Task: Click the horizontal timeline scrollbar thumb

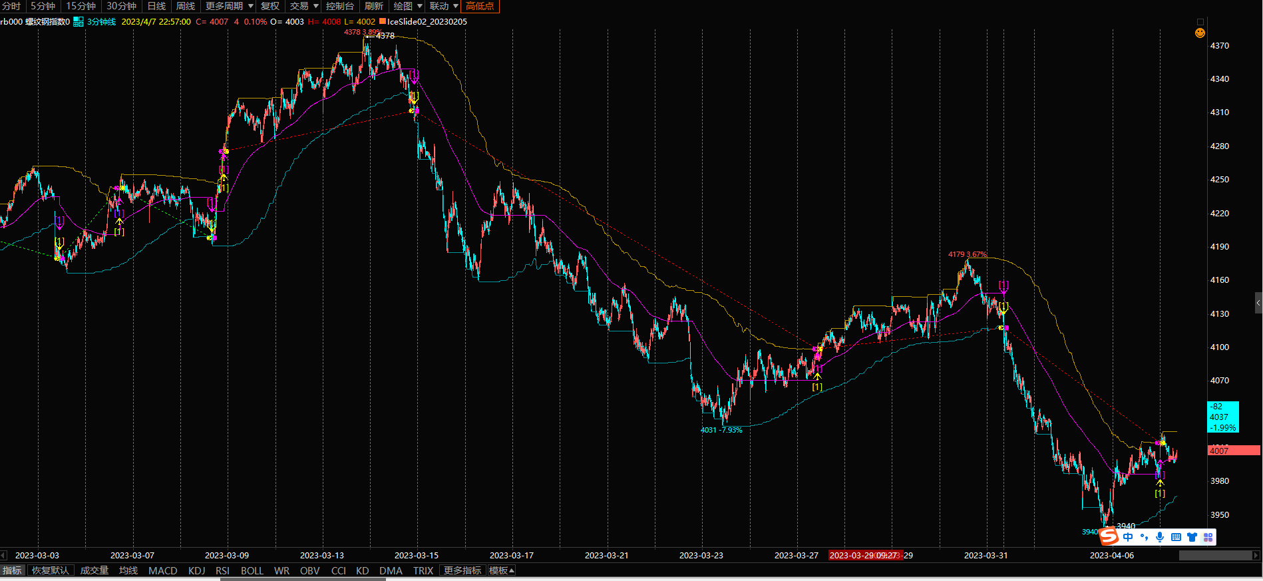Action: (1214, 555)
